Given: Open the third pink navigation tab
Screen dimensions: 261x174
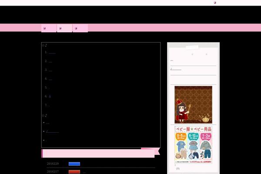Looking at the screenshot, I should (80, 28).
